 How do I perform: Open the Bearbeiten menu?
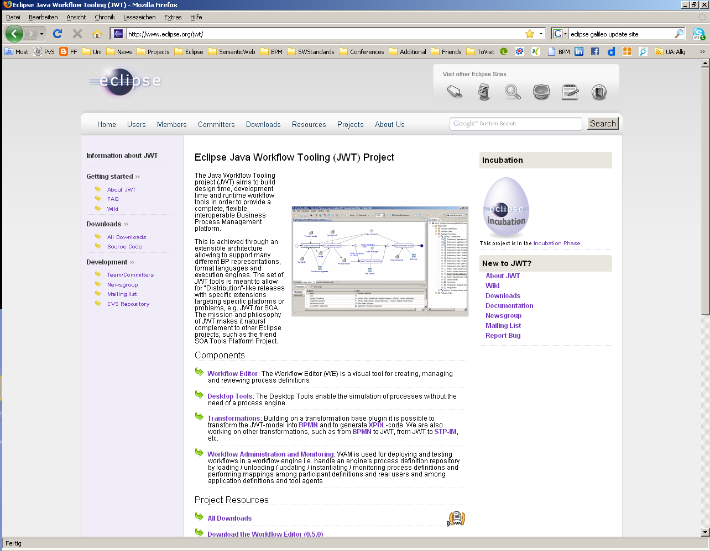pyautogui.click(x=43, y=17)
